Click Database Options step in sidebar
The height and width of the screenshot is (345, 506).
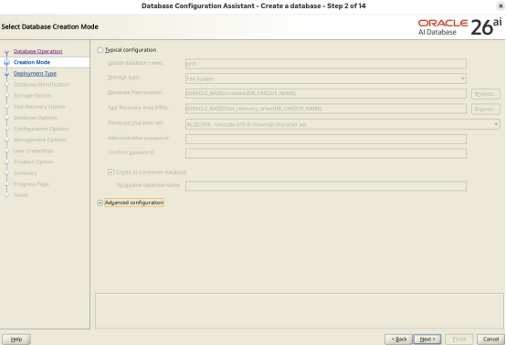(x=35, y=118)
